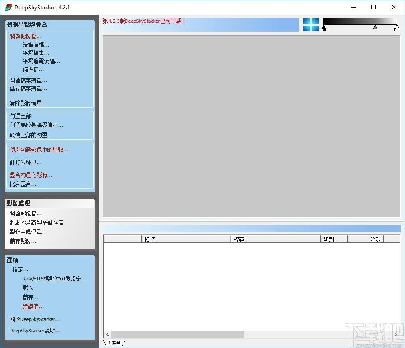
Task: Click the gray image preview area
Action: pyautogui.click(x=252, y=126)
